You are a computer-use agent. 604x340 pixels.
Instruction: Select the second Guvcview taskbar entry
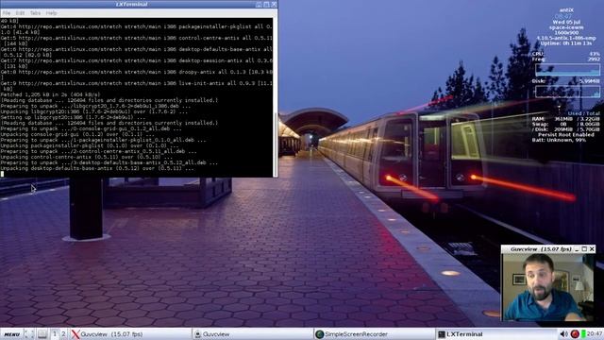click(x=252, y=334)
